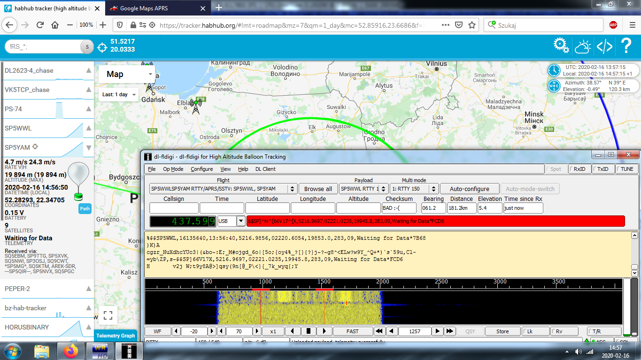Toggle the Rv reverse checkbox
This screenshot has height=360, width=641.
coord(564,331)
